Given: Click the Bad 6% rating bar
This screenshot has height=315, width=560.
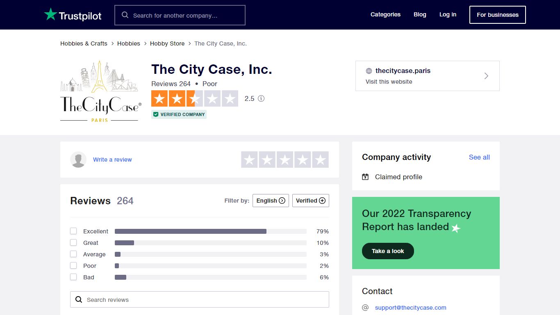Looking at the screenshot, I should 211,277.
